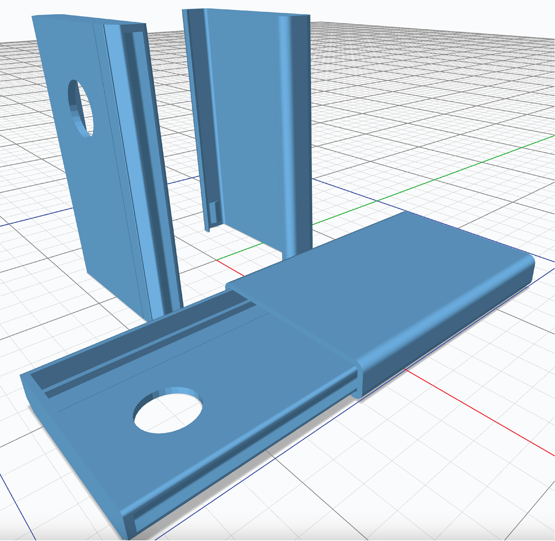Select the upright sleeve cover's large front face
The image size is (555, 541).
(246, 121)
